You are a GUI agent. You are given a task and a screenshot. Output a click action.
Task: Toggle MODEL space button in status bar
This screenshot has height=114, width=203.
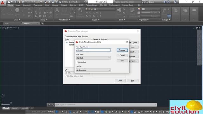pyautogui.click(x=51, y=112)
